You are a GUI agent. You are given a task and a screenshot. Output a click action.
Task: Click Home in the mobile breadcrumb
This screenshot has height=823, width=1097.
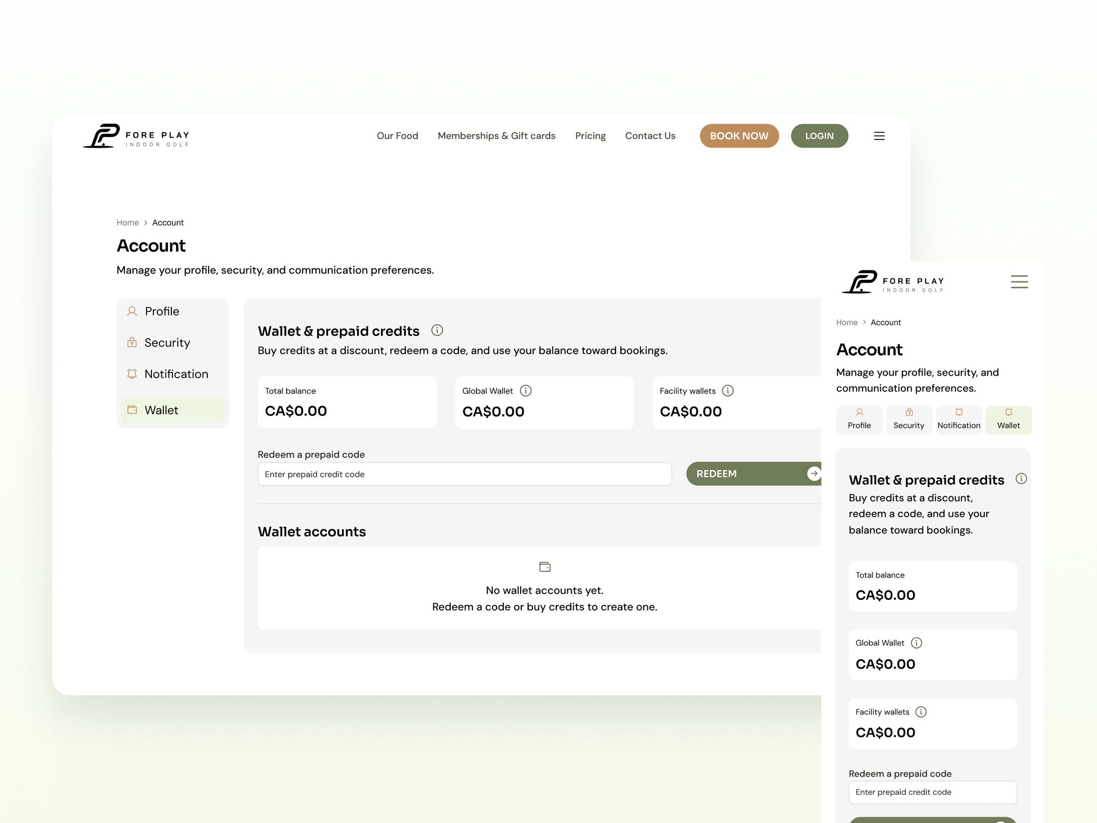click(x=846, y=322)
